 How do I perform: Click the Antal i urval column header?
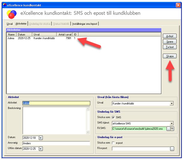pyautogui.click(x=64, y=34)
